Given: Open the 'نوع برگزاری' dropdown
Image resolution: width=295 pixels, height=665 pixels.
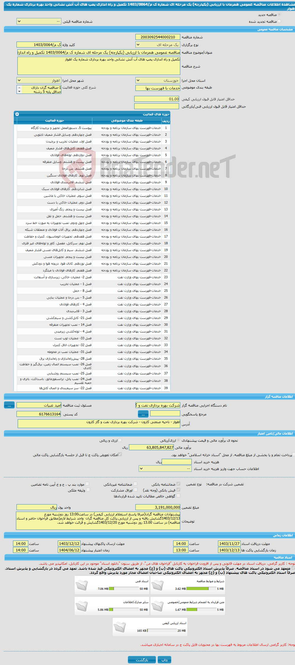Looking at the screenshot, I should (158, 45).
